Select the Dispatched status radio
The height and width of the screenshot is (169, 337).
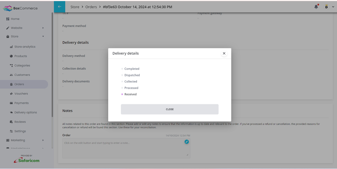click(122, 75)
